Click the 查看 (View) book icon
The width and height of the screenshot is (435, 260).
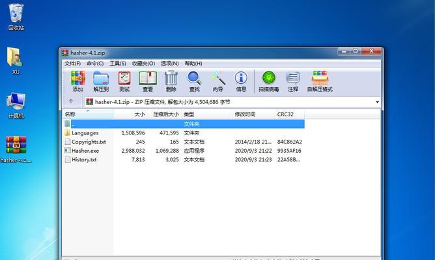(148, 79)
